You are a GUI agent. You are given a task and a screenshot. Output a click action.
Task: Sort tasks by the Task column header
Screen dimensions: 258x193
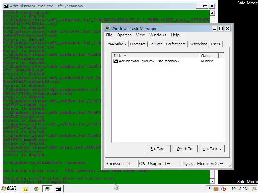[x=155, y=56]
